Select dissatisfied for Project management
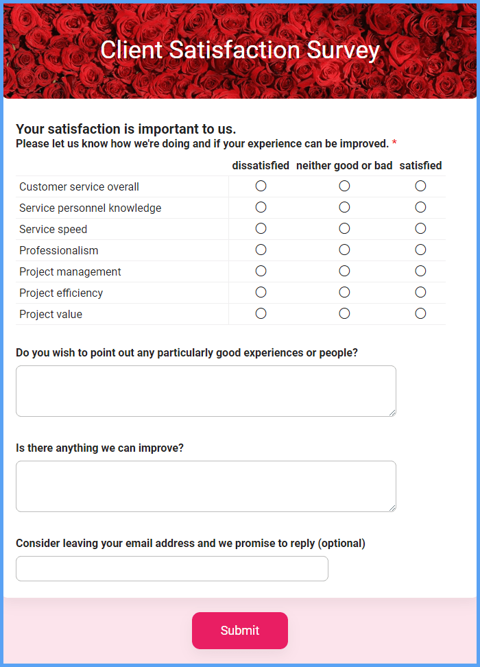This screenshot has height=667, width=480. click(x=261, y=271)
